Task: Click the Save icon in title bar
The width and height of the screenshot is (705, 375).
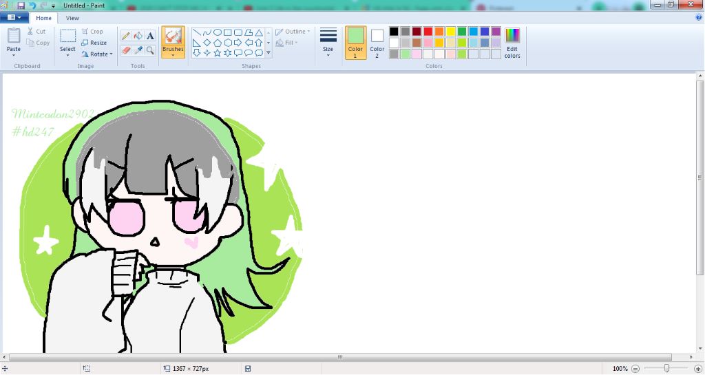Action: (x=21, y=6)
